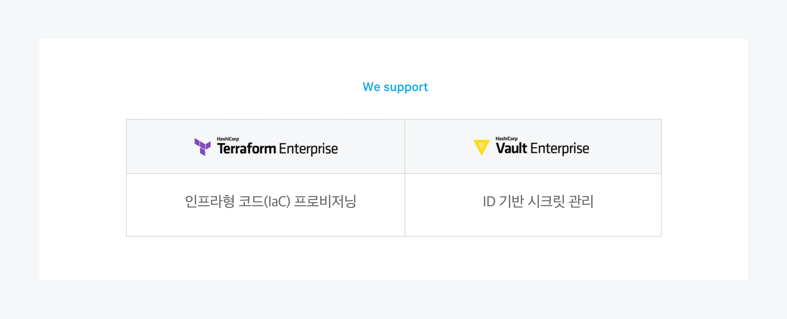Click the "ID" text under Vault

[489, 201]
